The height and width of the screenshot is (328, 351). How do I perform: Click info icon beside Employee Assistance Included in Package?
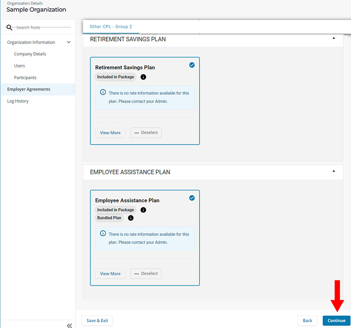click(143, 210)
